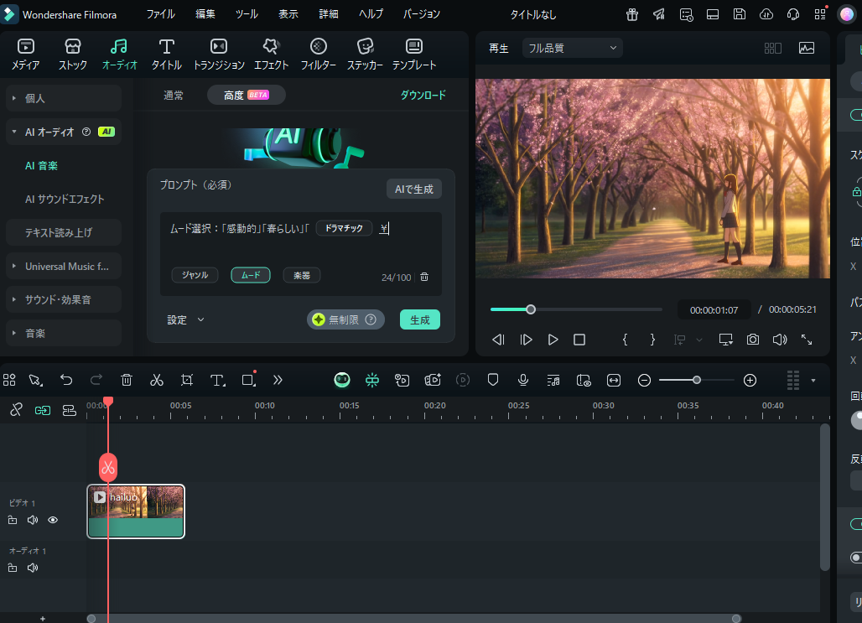Screen dimensions: 862x623
Task: Open the エフェクト effects panel
Action: [x=271, y=55]
